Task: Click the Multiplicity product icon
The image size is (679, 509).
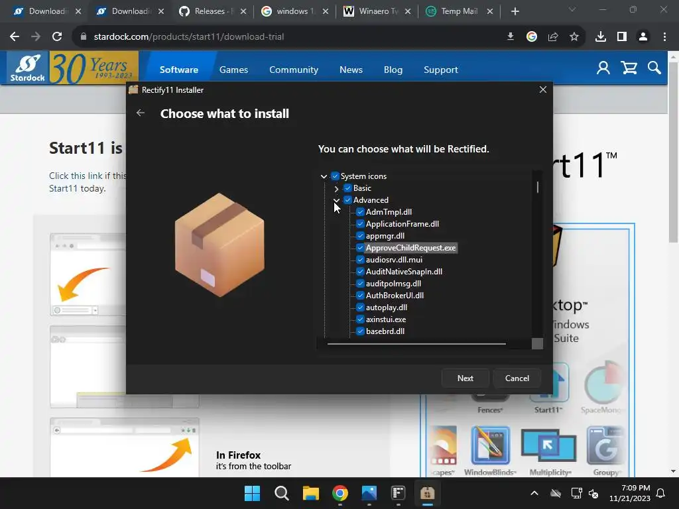Action: (548, 446)
